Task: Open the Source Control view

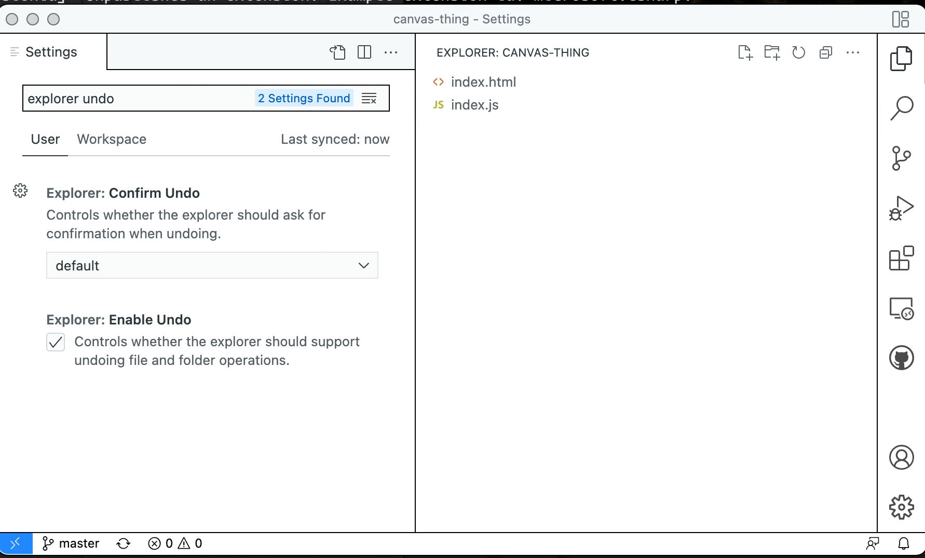Action: [x=901, y=158]
